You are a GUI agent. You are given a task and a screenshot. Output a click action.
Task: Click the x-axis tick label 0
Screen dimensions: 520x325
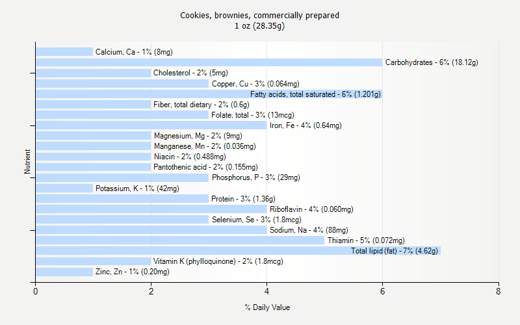(x=36, y=291)
